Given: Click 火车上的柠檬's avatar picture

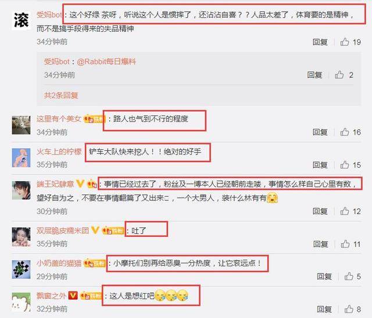Looking at the screenshot, I should [21, 158].
